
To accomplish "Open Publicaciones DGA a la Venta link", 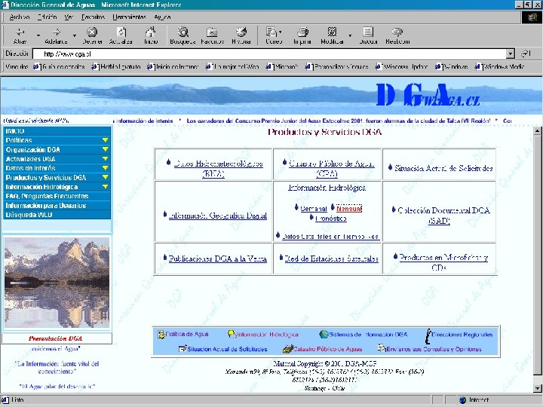I will click(x=217, y=259).
